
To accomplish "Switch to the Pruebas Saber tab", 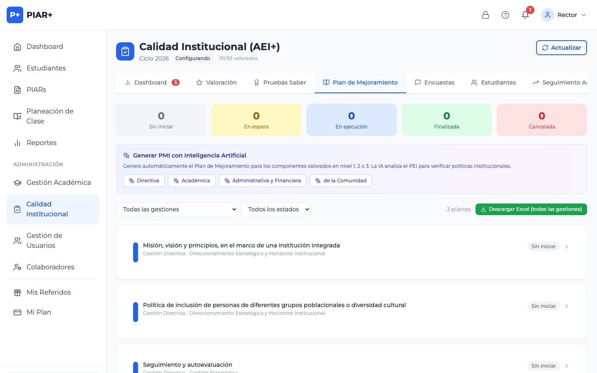I will click(x=280, y=82).
